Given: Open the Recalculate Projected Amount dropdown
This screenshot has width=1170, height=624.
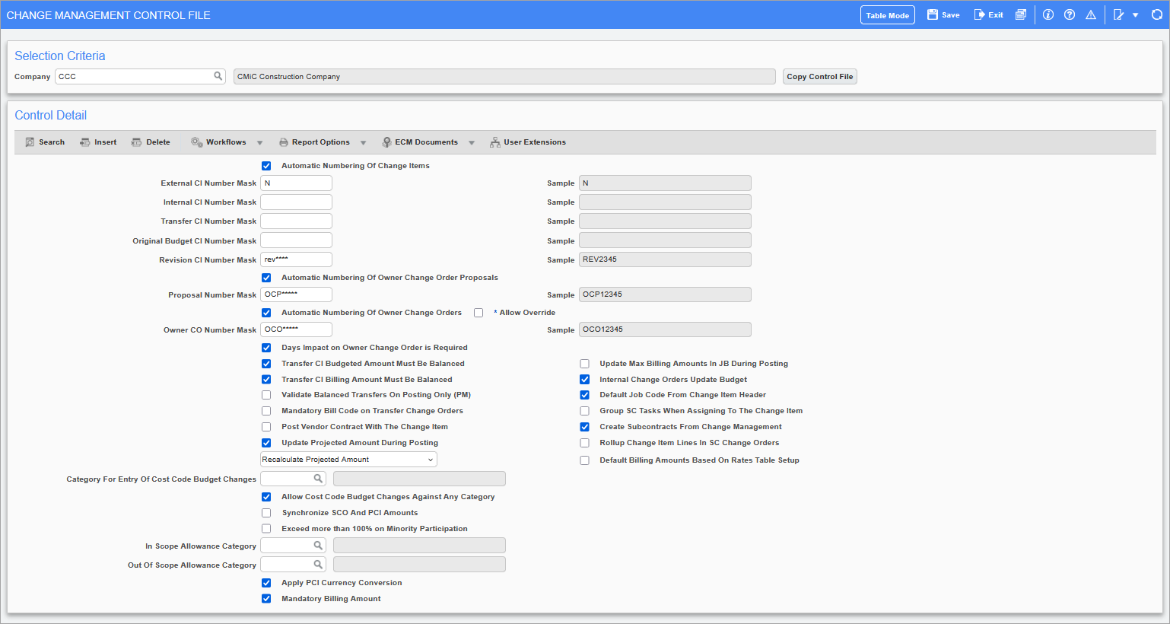Looking at the screenshot, I should [x=348, y=460].
